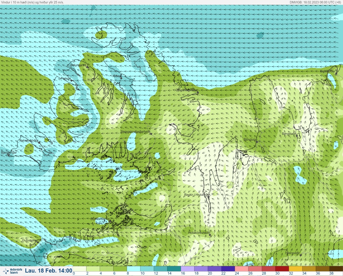
Task: Pick the light green 2–4 m/s legend swatch
Action: 93,269
